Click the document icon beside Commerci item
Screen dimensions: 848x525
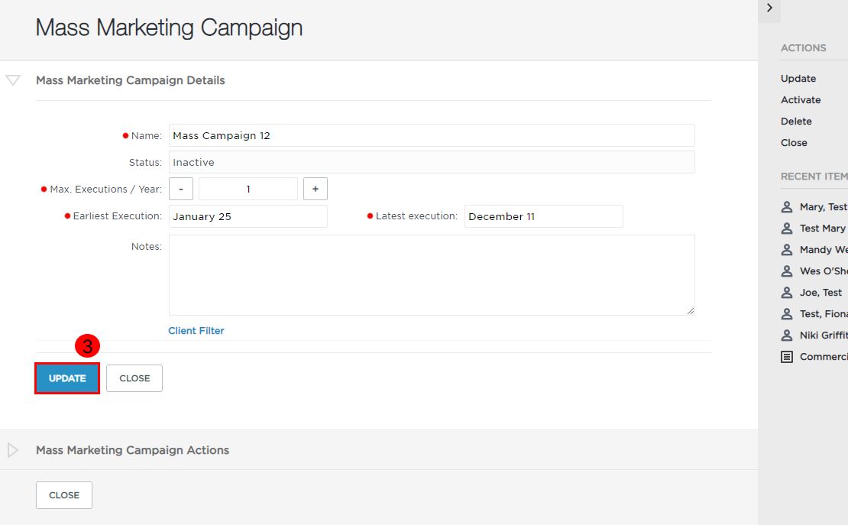pos(787,357)
